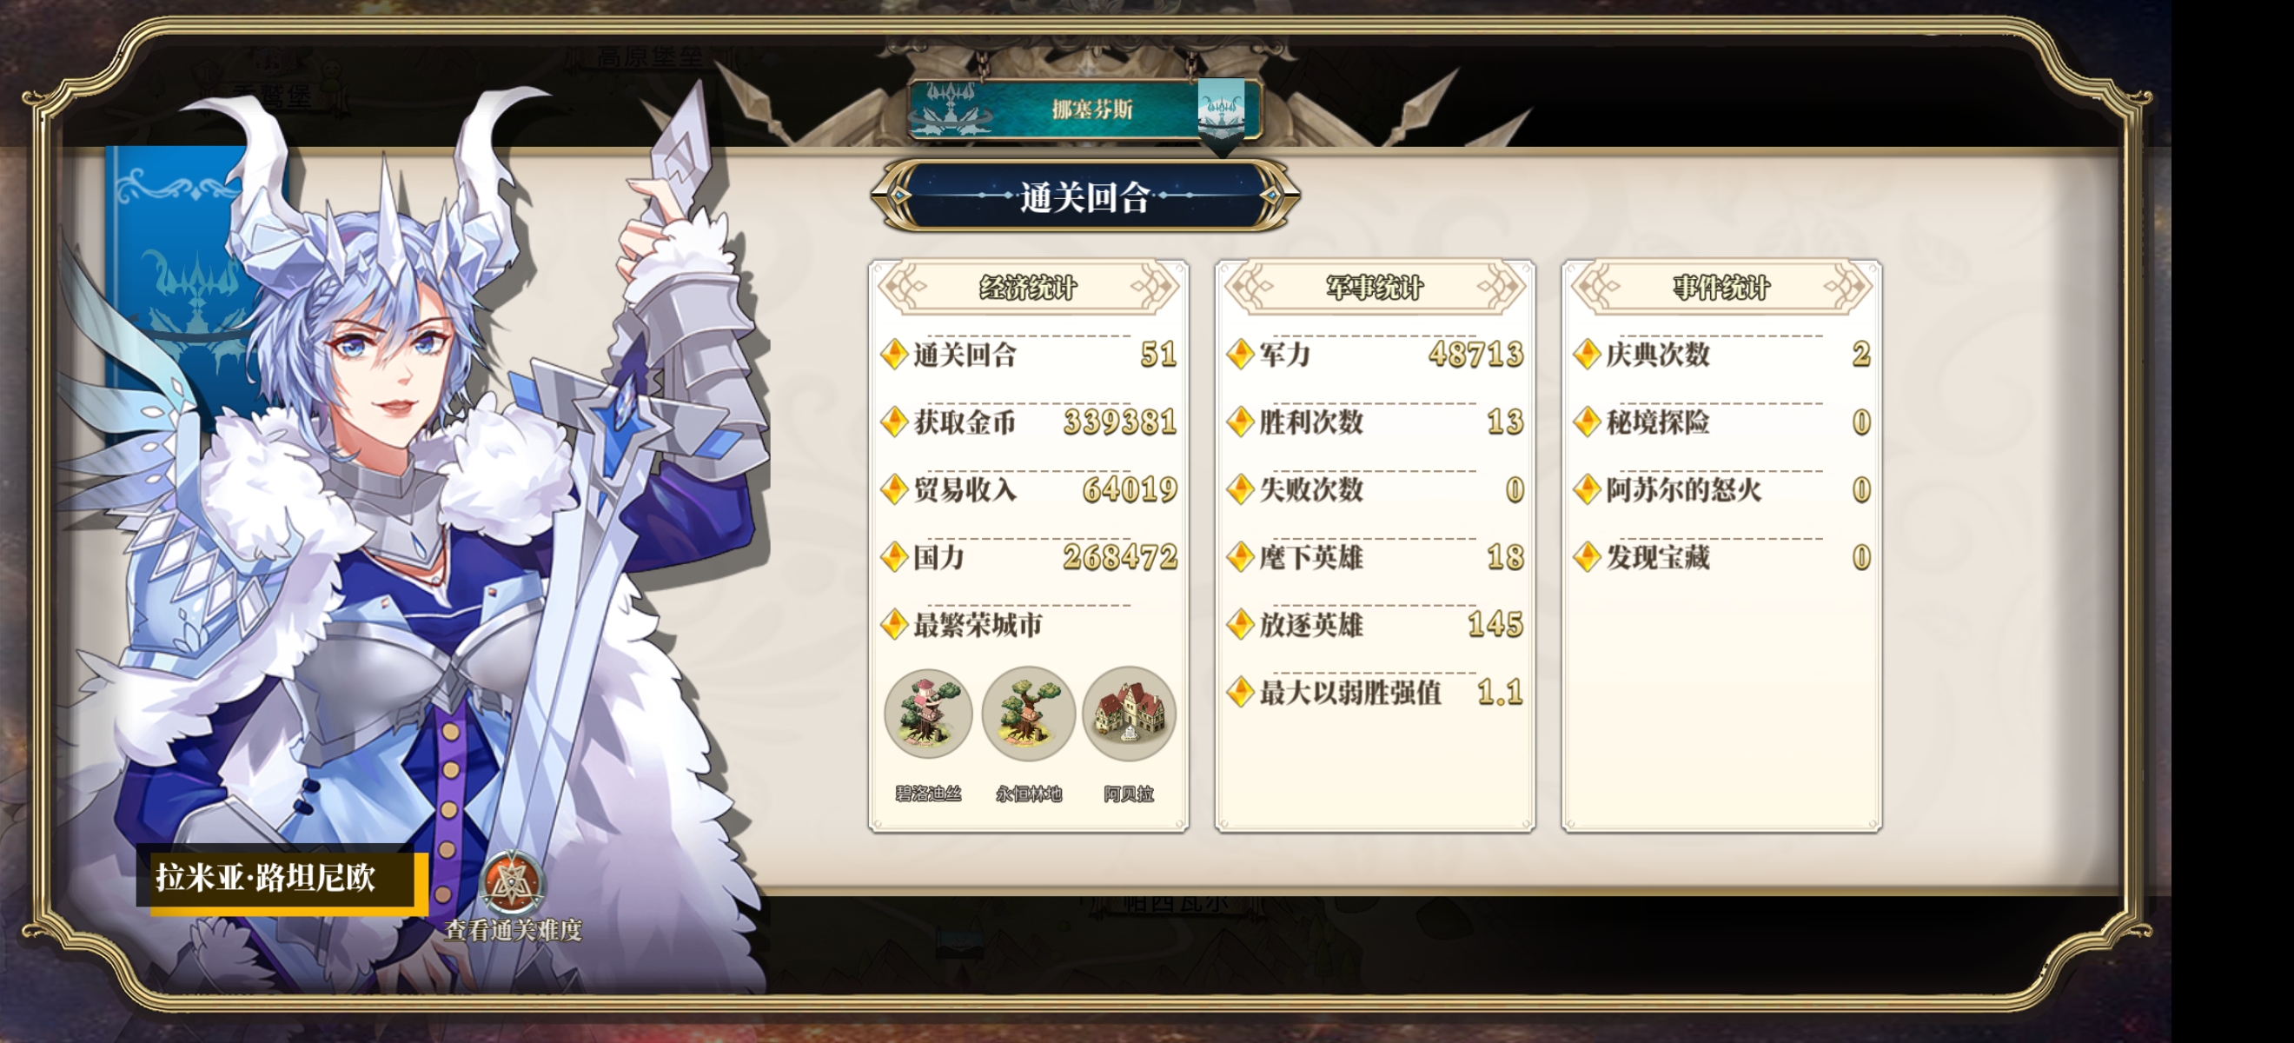The height and width of the screenshot is (1043, 2294).
Task: Open the 查看通关难度 pentagram icon
Action: coord(512,883)
